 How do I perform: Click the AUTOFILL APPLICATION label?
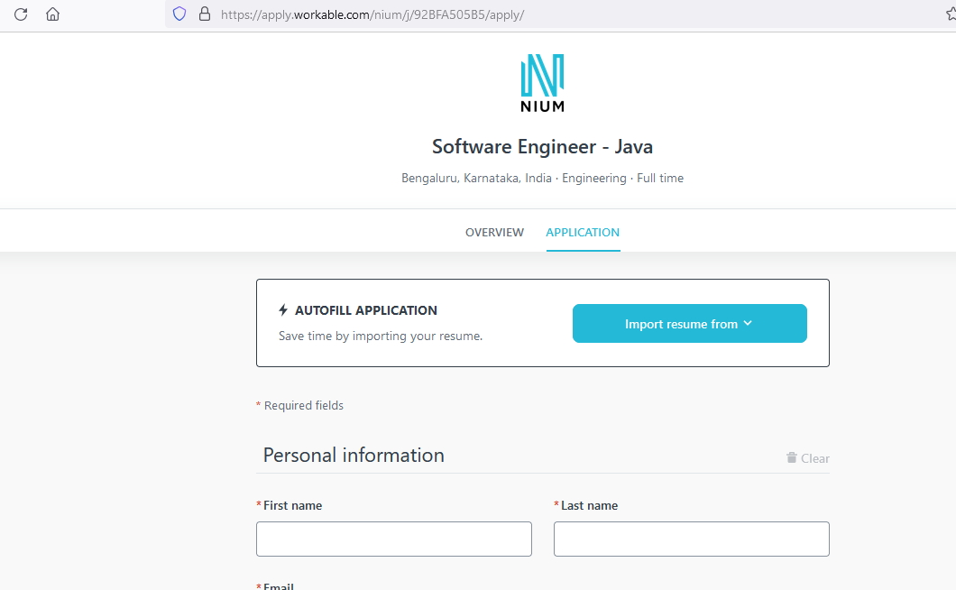coord(366,310)
